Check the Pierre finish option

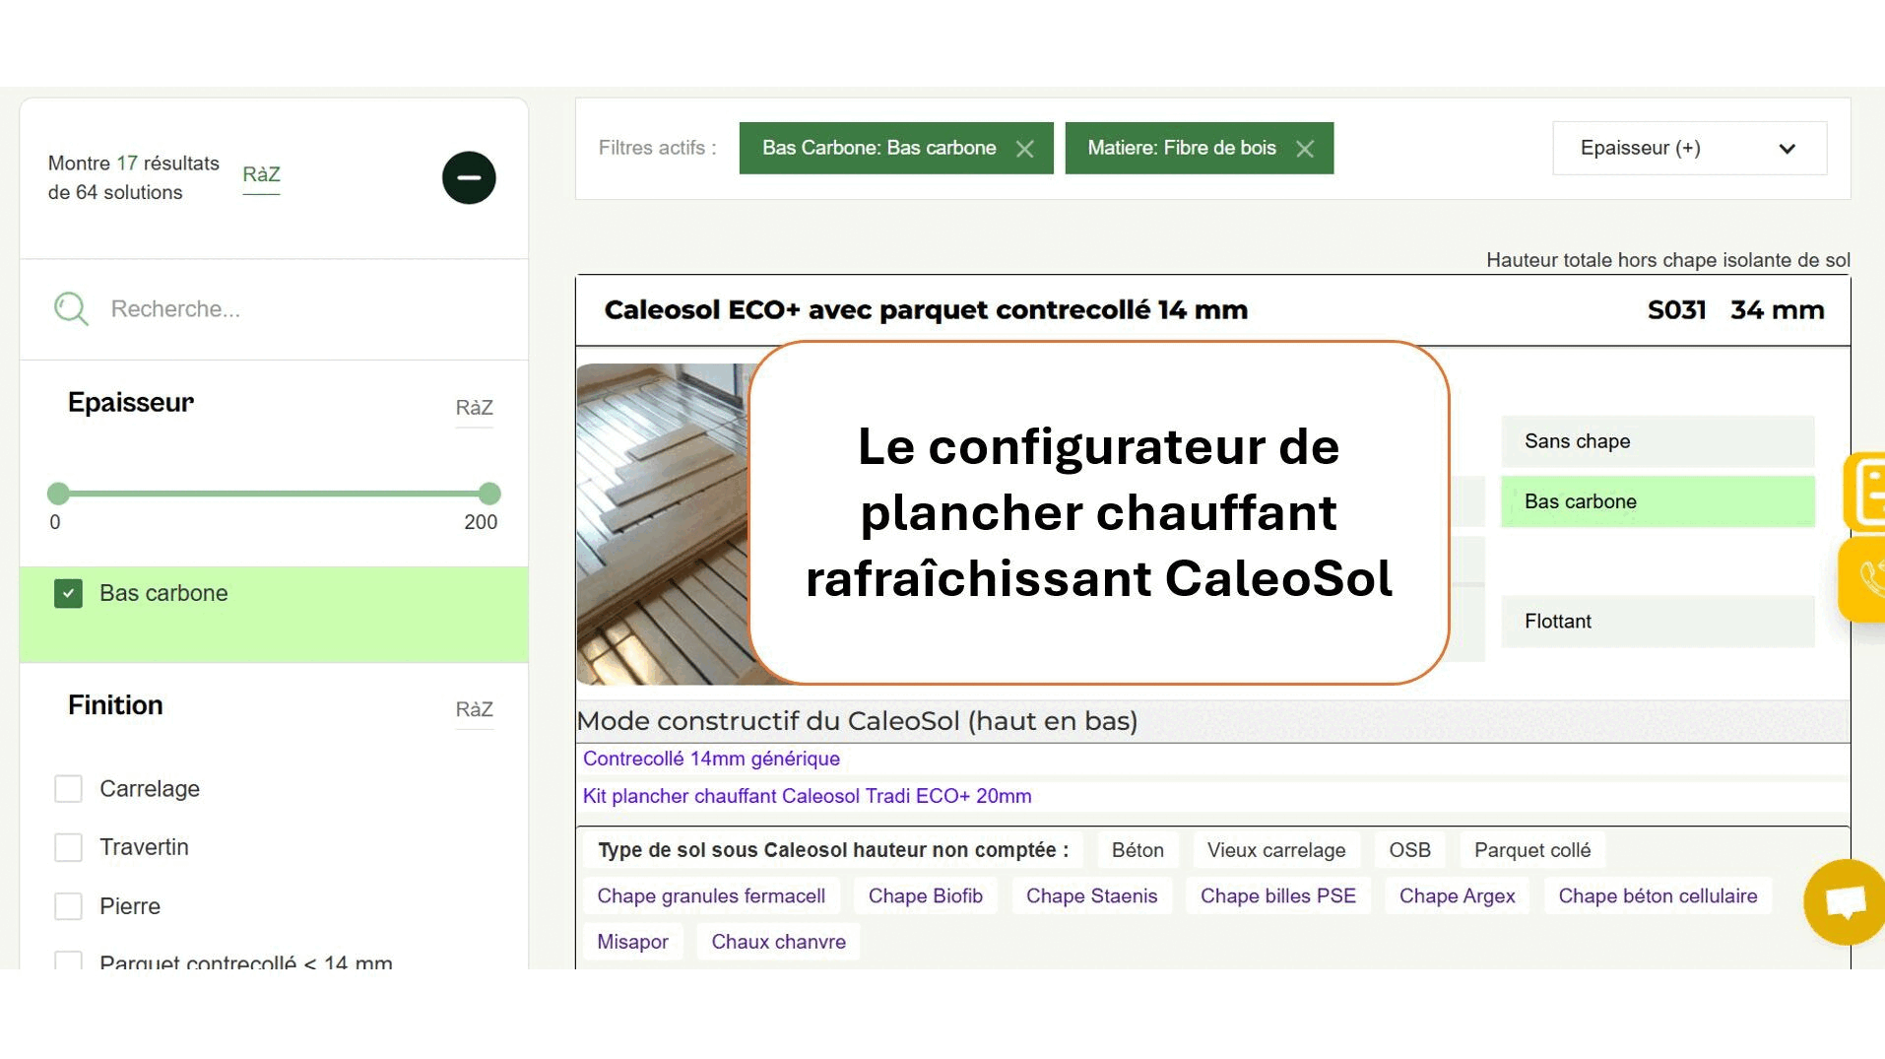point(68,906)
